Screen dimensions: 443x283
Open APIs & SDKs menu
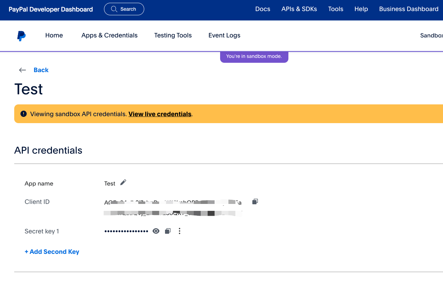click(299, 9)
